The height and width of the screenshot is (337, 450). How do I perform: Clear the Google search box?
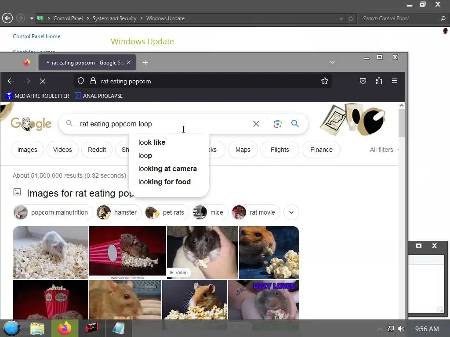[x=256, y=124]
